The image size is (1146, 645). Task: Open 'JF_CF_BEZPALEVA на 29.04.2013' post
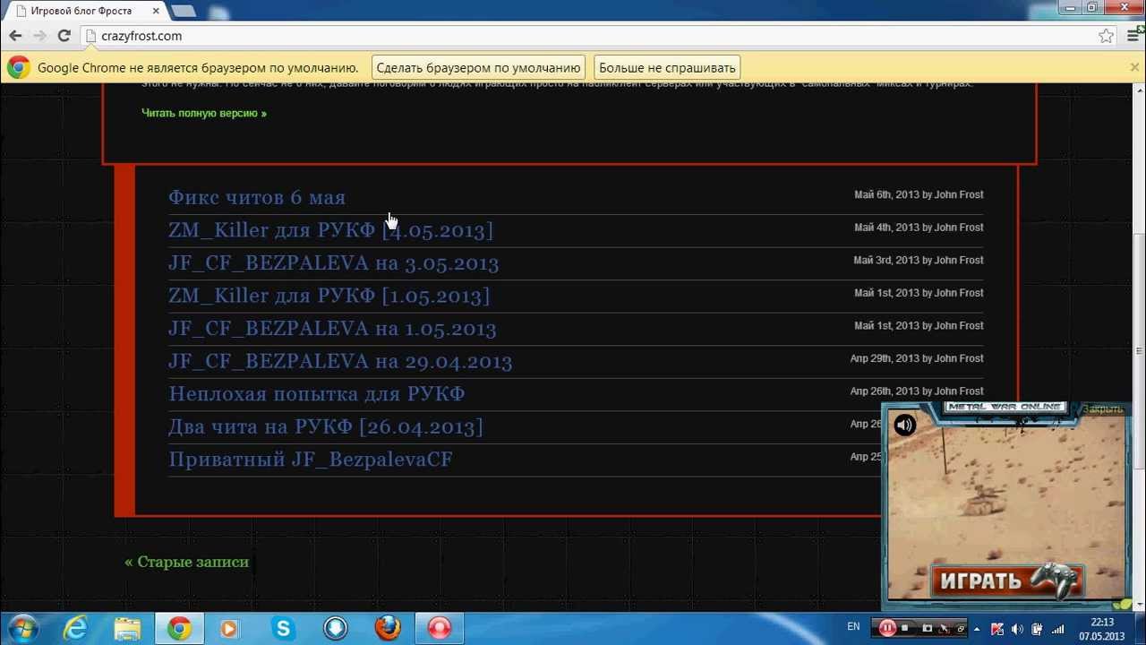340,361
